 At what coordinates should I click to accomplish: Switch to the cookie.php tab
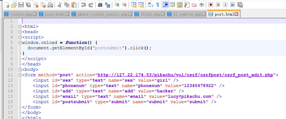tap(21, 14)
